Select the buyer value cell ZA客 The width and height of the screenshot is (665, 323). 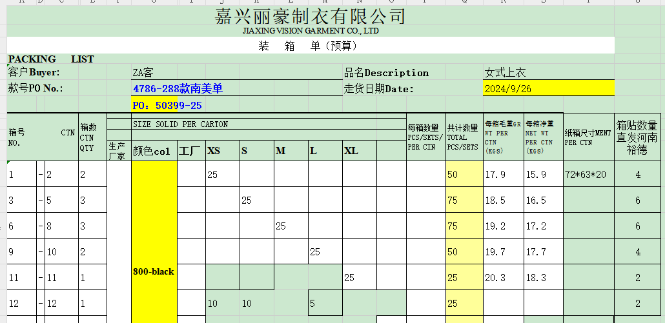click(143, 73)
